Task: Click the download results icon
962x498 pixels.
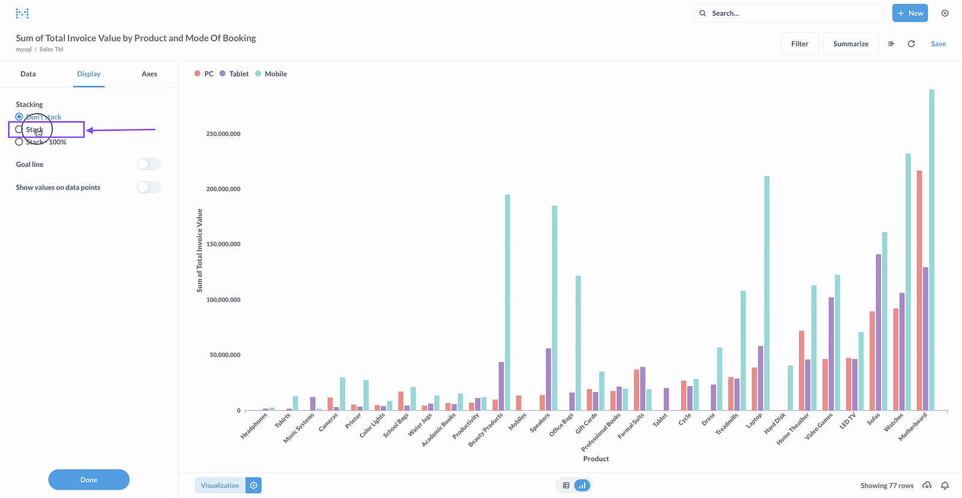Action: 927,485
